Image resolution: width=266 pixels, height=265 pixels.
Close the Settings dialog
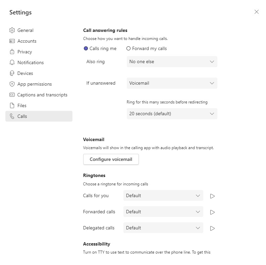[257, 12]
